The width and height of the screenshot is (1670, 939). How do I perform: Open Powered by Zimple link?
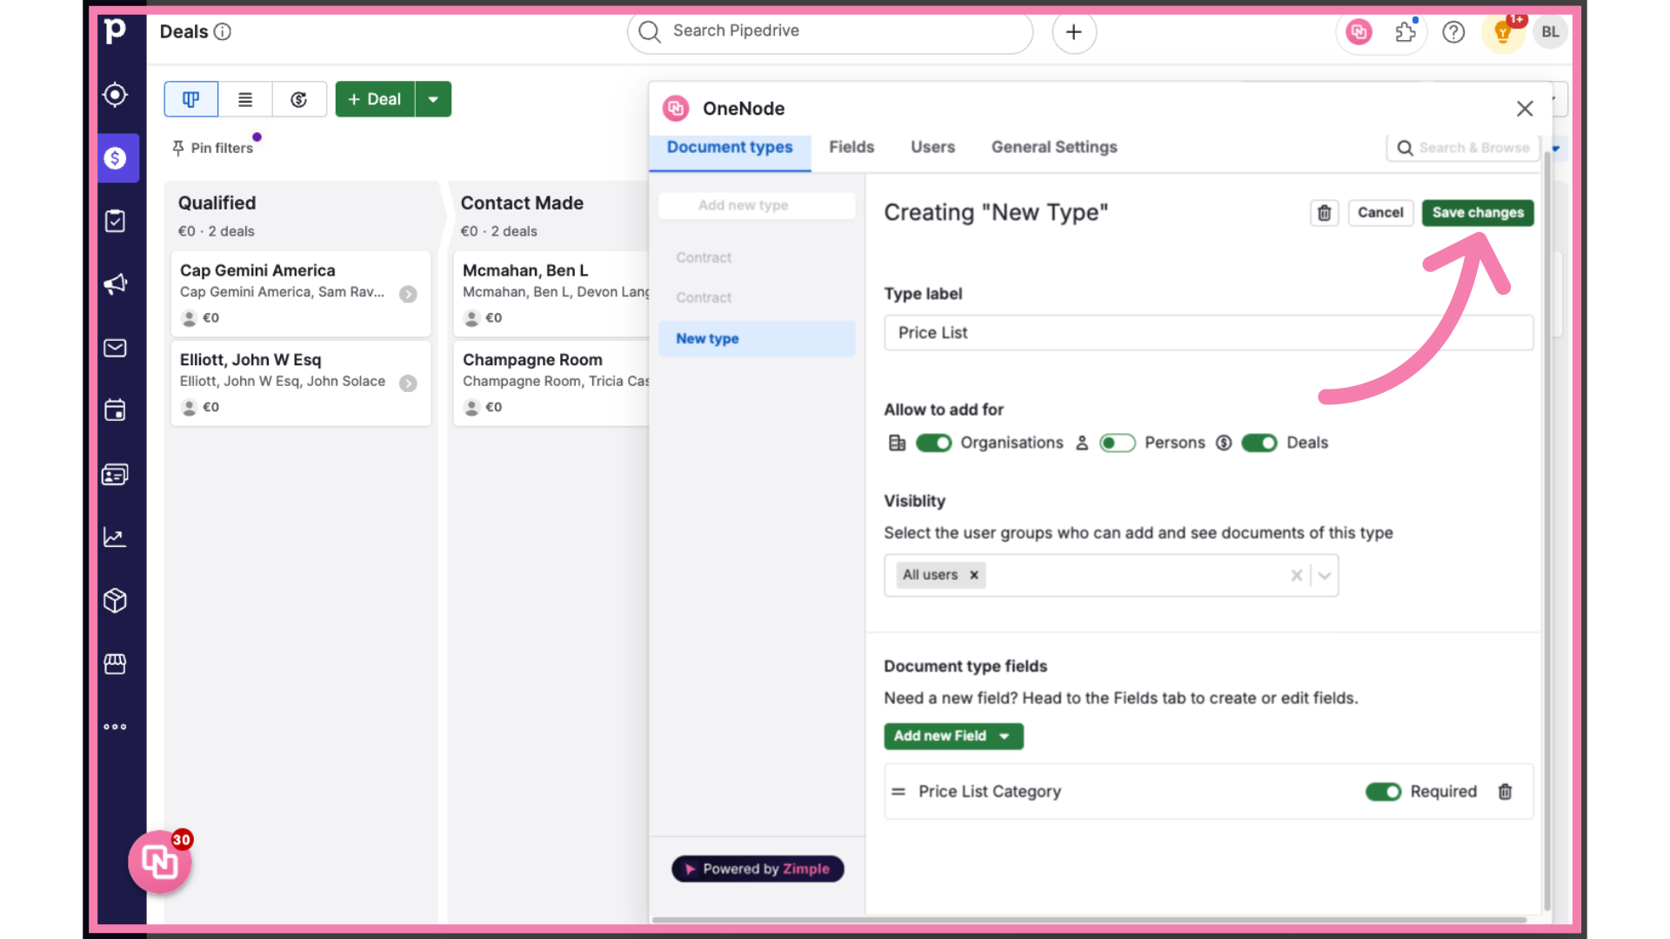[x=758, y=869]
